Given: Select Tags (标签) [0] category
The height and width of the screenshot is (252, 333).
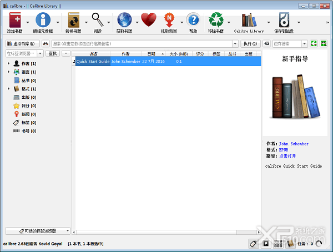Looking at the screenshot, I should click(x=25, y=123).
